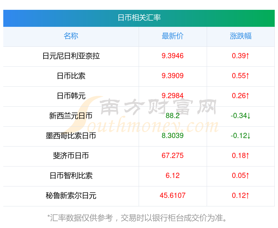The width and height of the screenshot is (278, 228).
Task: Open the 新西兰元日币 currency pair
Action: point(71,116)
